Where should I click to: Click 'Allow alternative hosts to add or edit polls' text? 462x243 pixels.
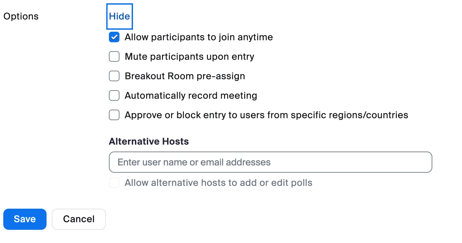218,183
